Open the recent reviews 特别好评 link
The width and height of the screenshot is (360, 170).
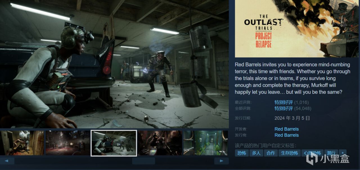[283, 102]
